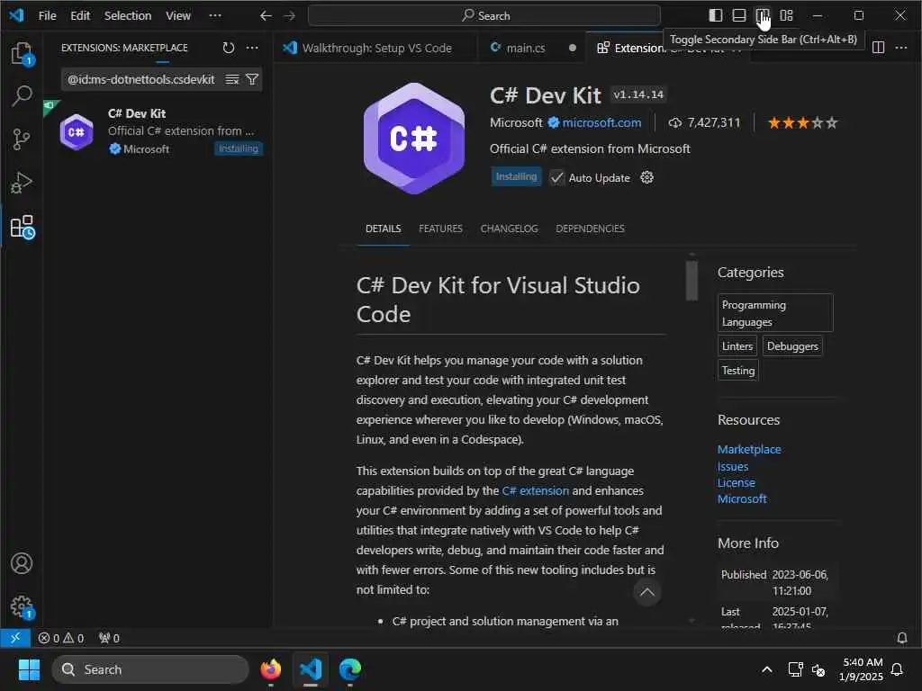Refresh the extensions marketplace list

[x=229, y=48]
